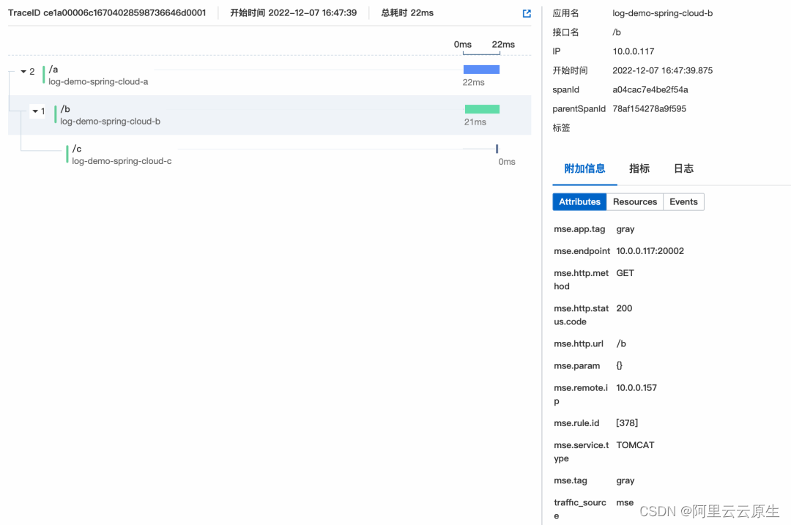Click mse.app.tag value gray
The height and width of the screenshot is (525, 791).
[x=625, y=229]
